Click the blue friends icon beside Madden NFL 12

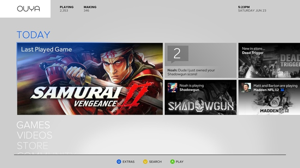pos(282,90)
